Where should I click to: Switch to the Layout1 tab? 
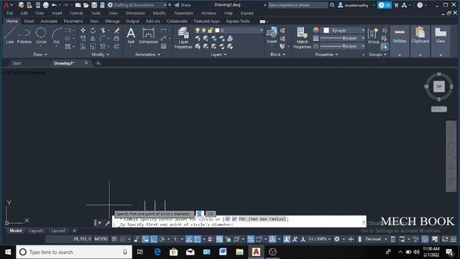[x=37, y=231]
